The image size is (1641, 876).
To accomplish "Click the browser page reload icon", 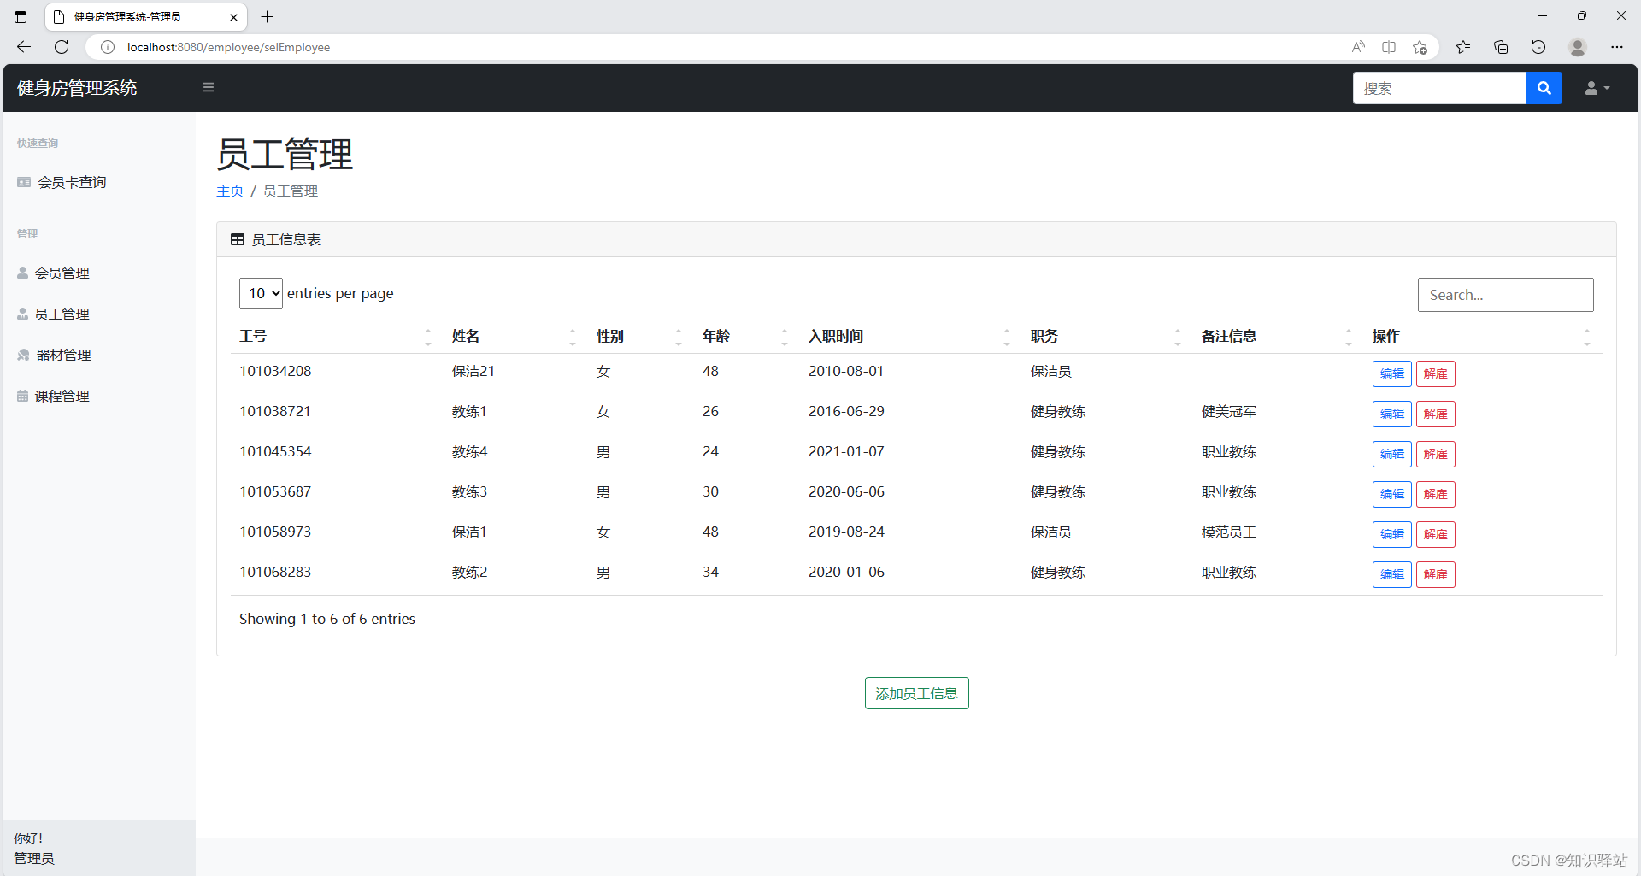I will (x=61, y=47).
